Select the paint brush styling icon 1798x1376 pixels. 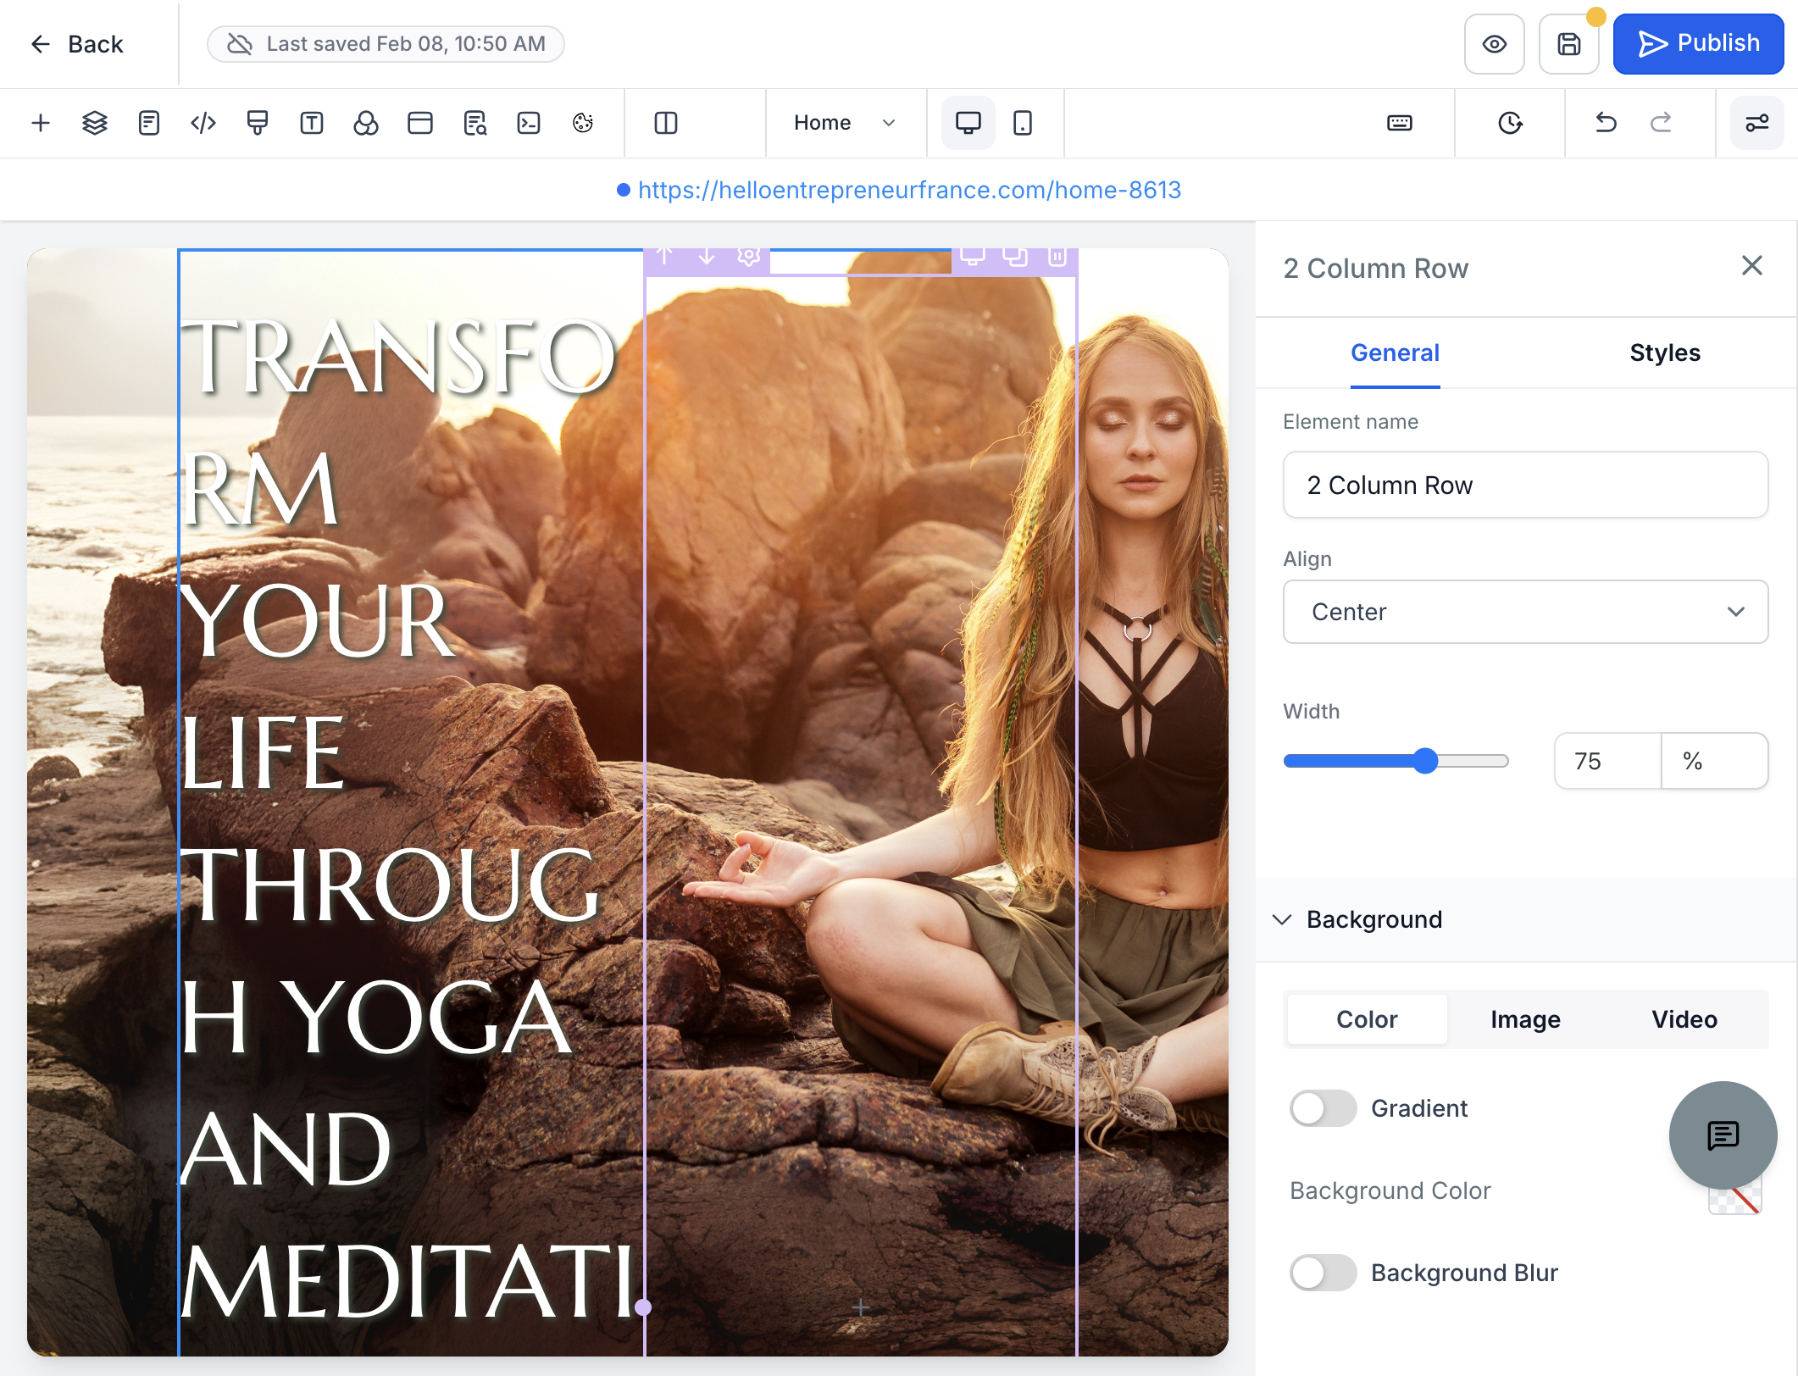pyautogui.click(x=258, y=124)
